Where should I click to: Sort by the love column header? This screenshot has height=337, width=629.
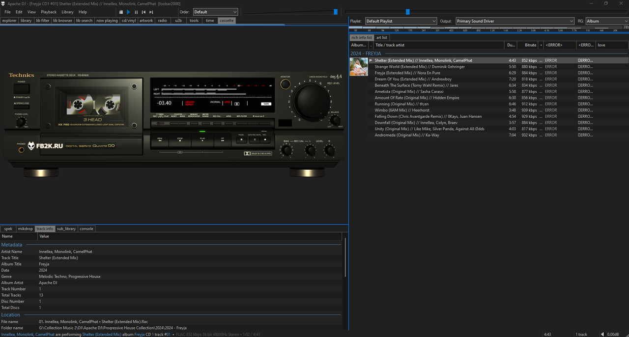click(x=612, y=45)
